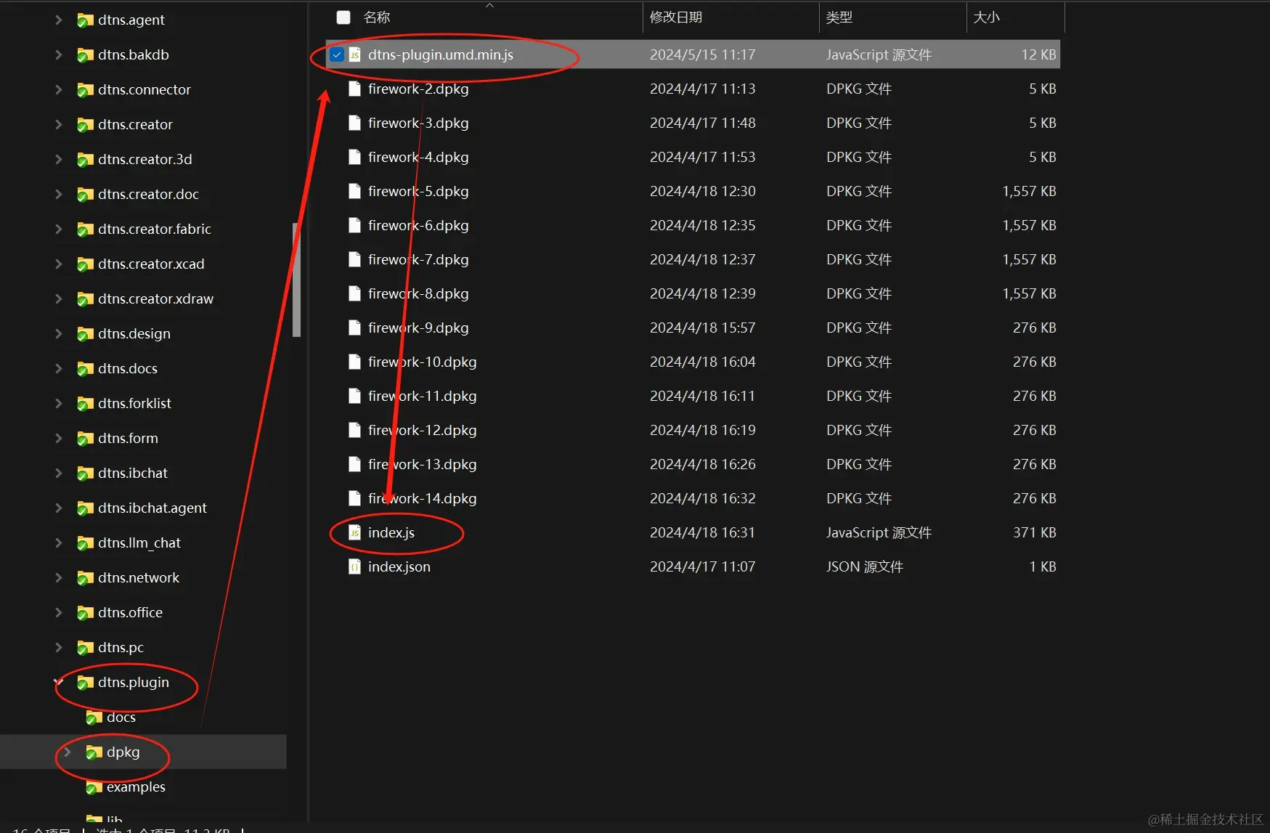Image resolution: width=1270 pixels, height=833 pixels.
Task: Expand the dtns.ibchat tree node
Action: [59, 474]
